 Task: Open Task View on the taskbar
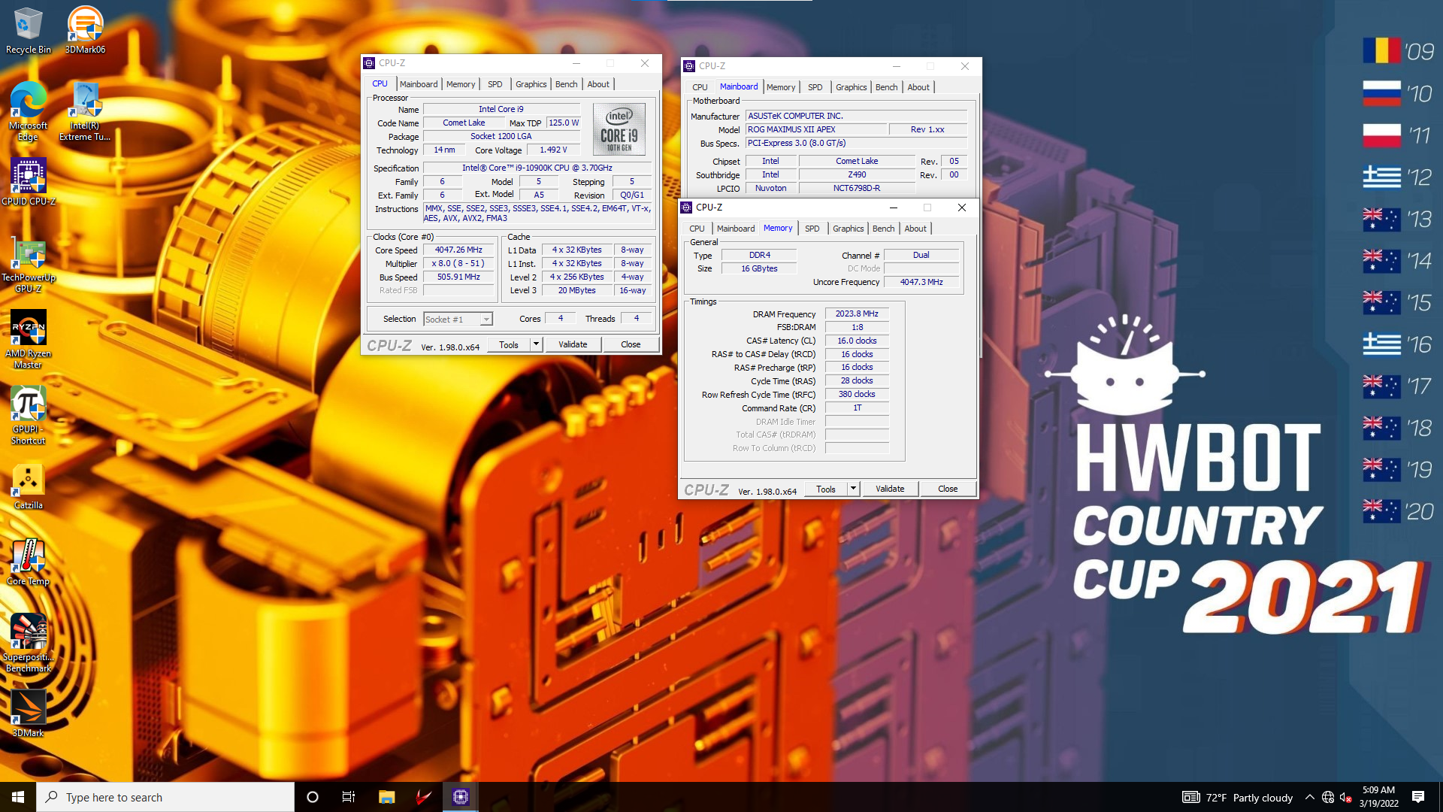click(x=349, y=797)
